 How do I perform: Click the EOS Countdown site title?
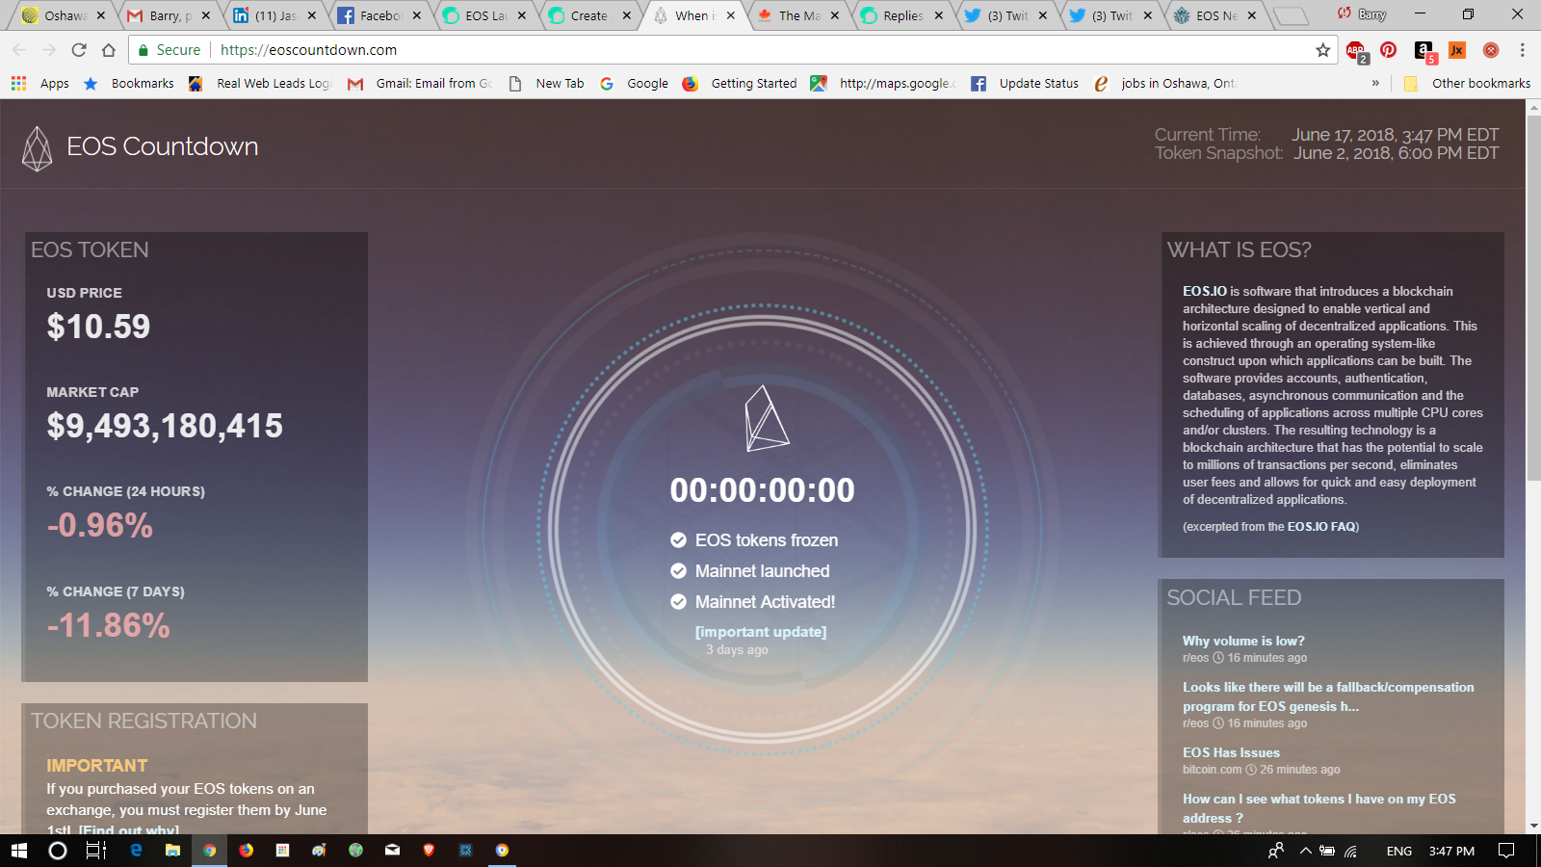coord(163,146)
